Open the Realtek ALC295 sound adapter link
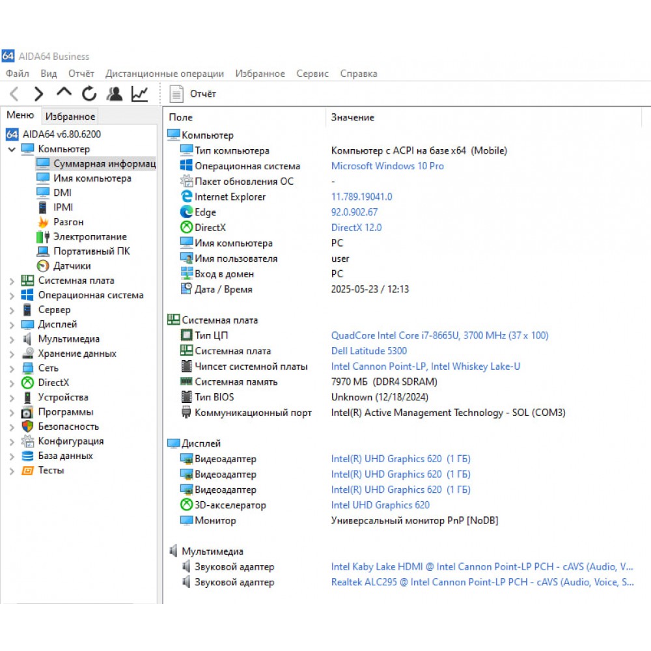Viewport: 651px width, 651px height. pyautogui.click(x=482, y=582)
